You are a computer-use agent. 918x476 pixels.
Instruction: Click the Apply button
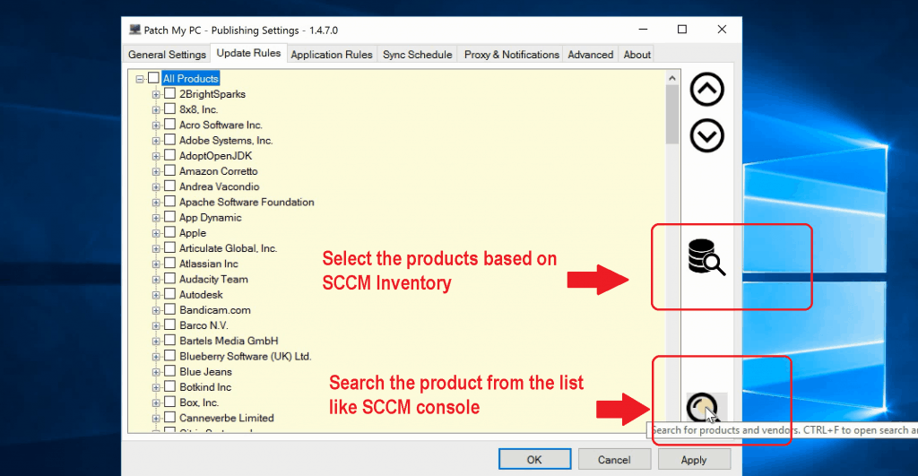coord(694,460)
